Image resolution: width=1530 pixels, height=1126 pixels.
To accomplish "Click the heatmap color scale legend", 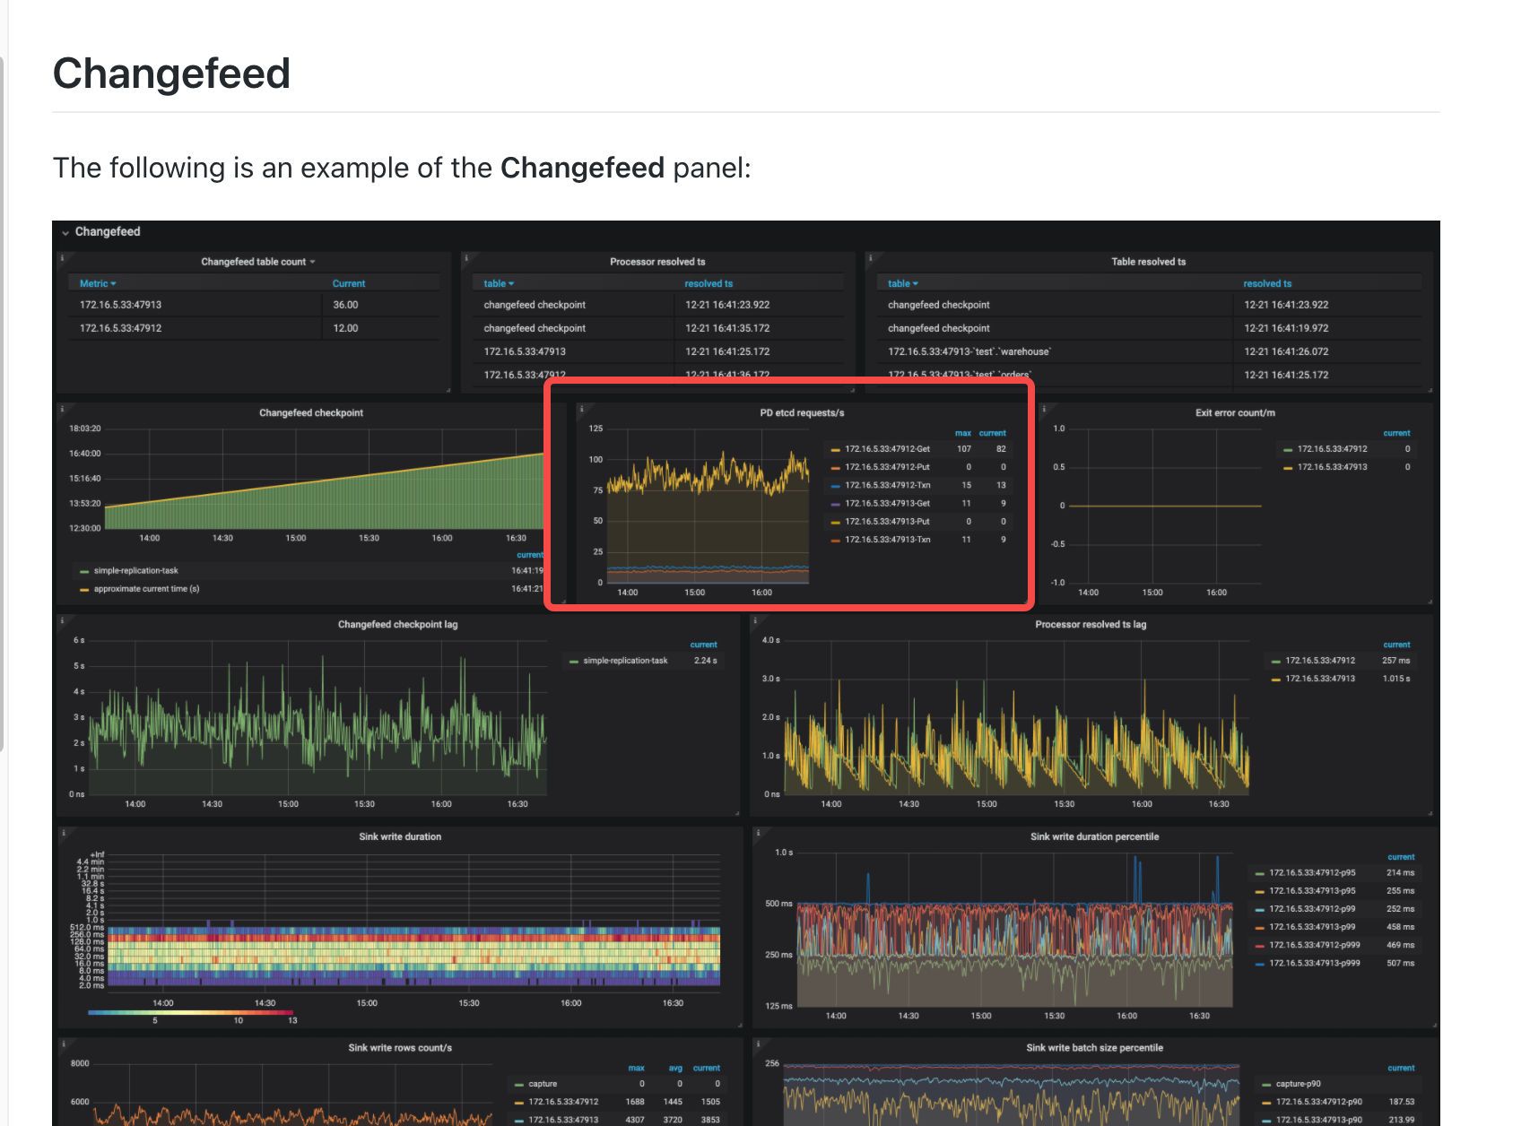I will (x=190, y=1012).
